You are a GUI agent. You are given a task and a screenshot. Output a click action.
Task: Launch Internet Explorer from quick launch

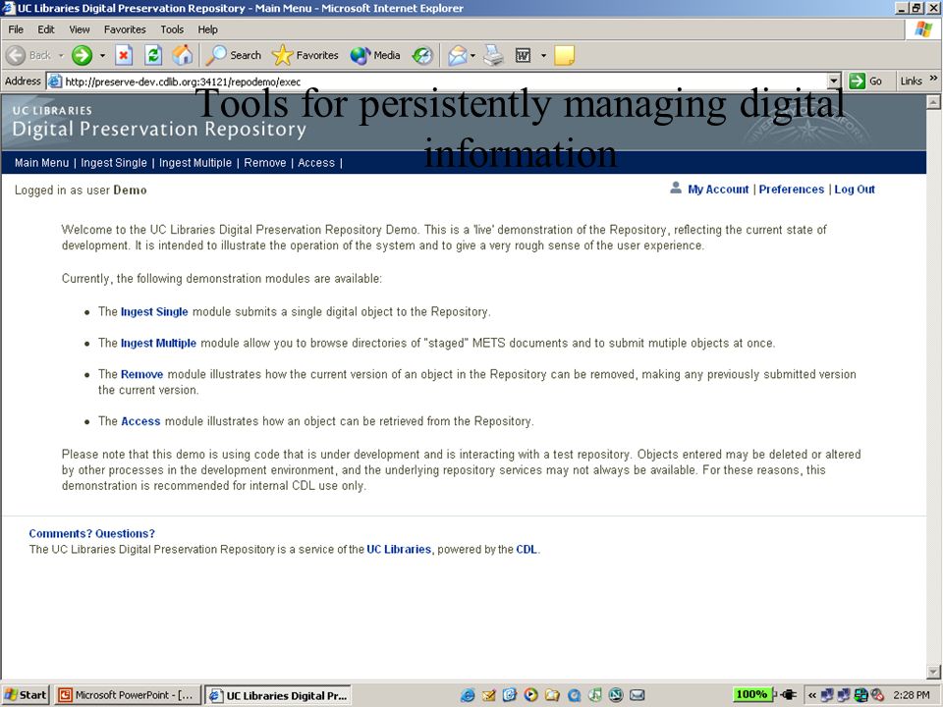[x=468, y=695]
